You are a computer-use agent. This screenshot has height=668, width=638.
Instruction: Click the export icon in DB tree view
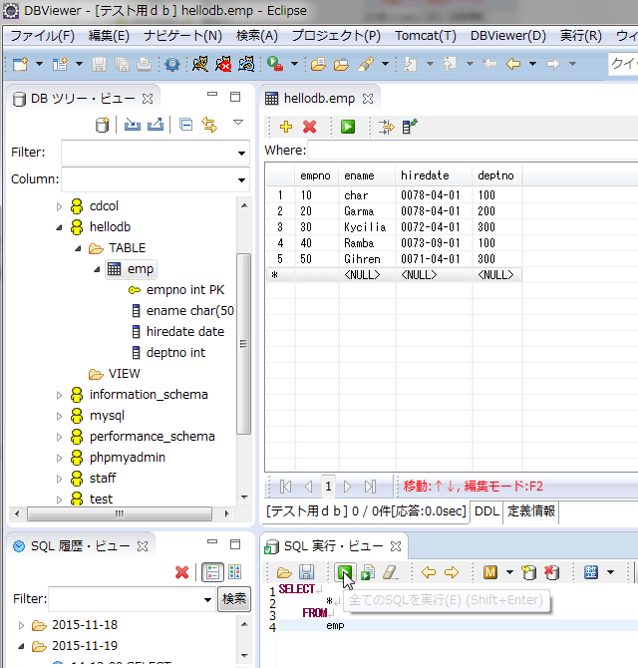(x=156, y=125)
